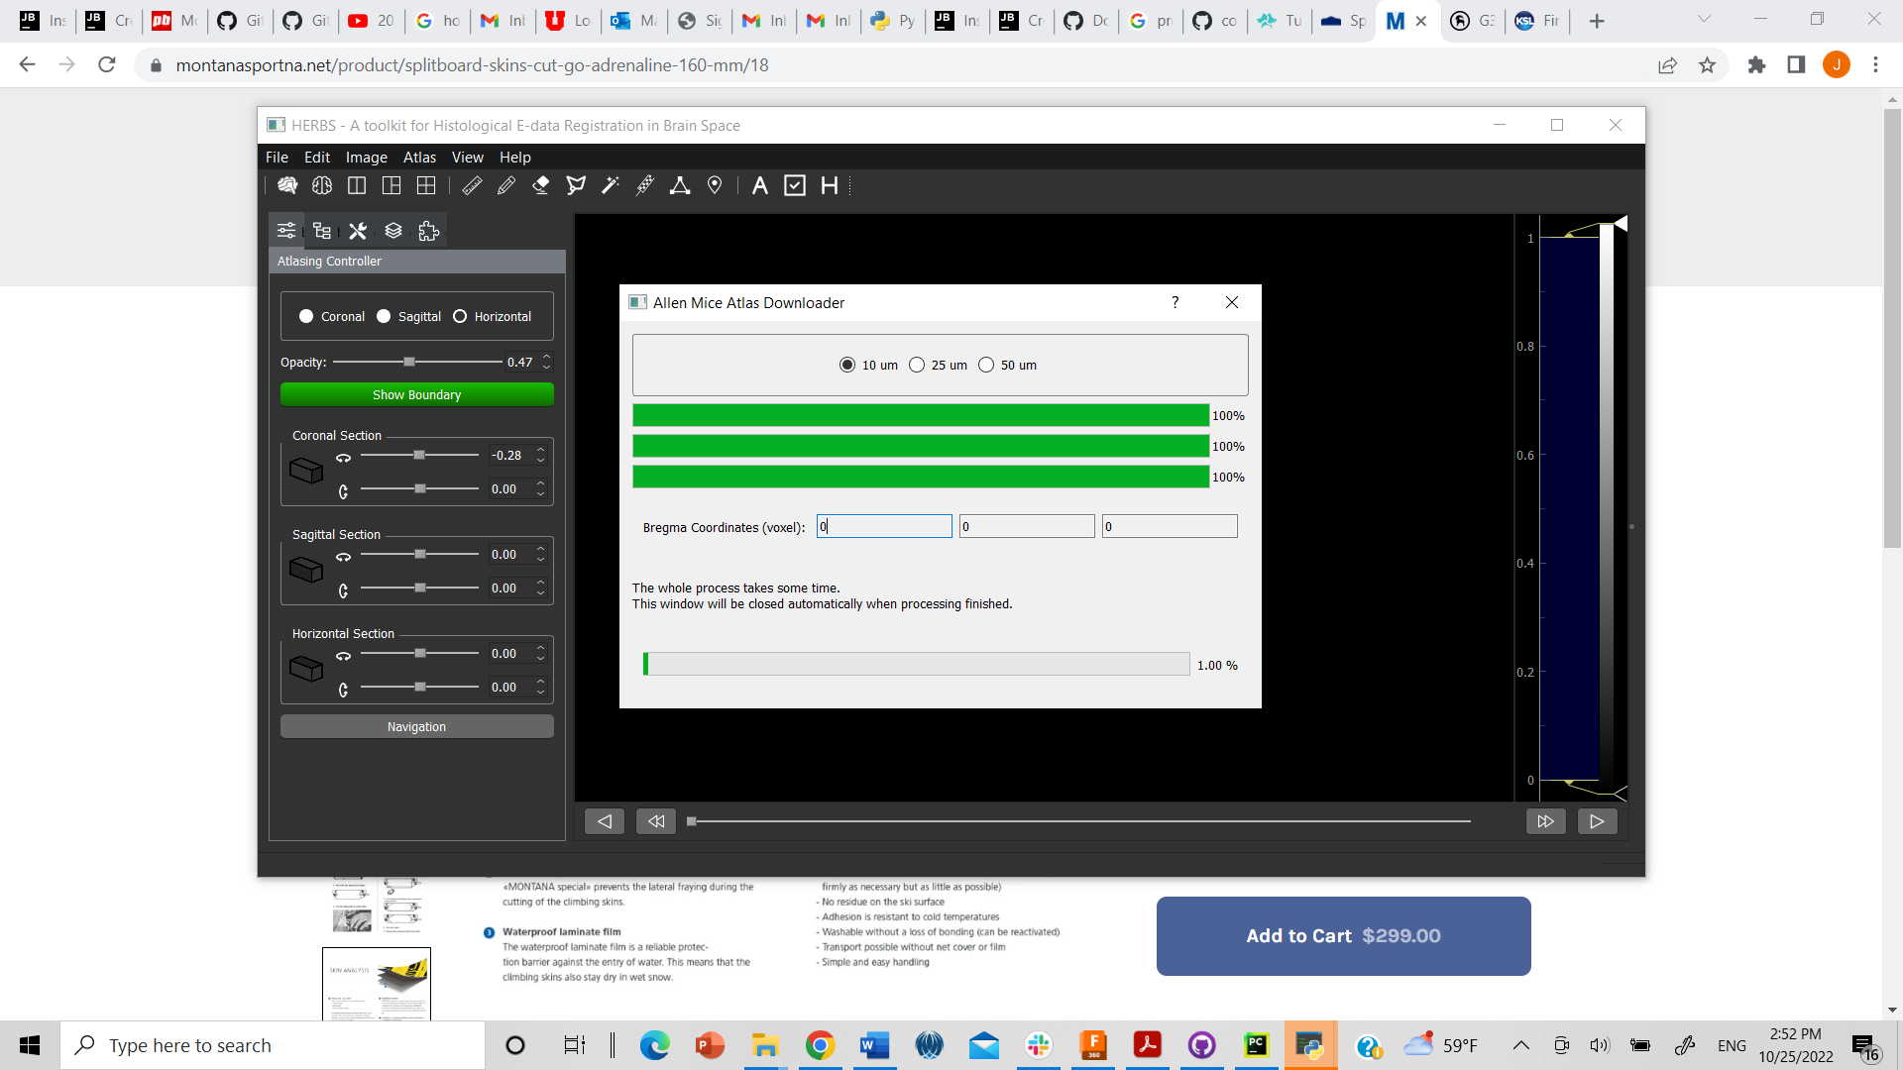Choose the Horizontal view radio button
The width and height of the screenshot is (1903, 1070).
point(460,316)
